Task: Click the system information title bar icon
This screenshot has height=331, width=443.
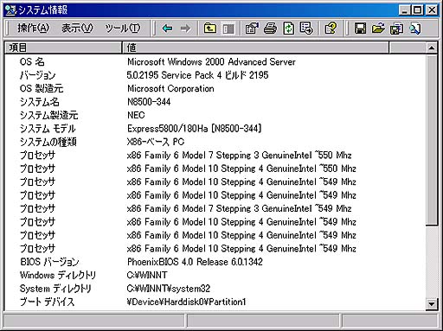Action: coord(11,10)
